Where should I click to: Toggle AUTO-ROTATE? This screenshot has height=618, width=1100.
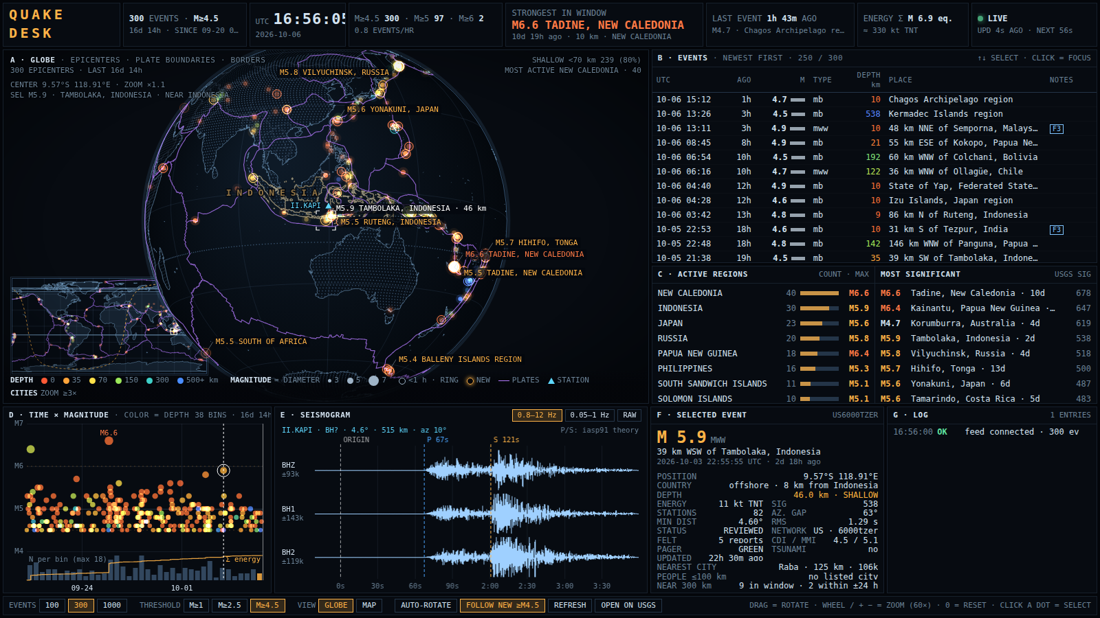[426, 605]
